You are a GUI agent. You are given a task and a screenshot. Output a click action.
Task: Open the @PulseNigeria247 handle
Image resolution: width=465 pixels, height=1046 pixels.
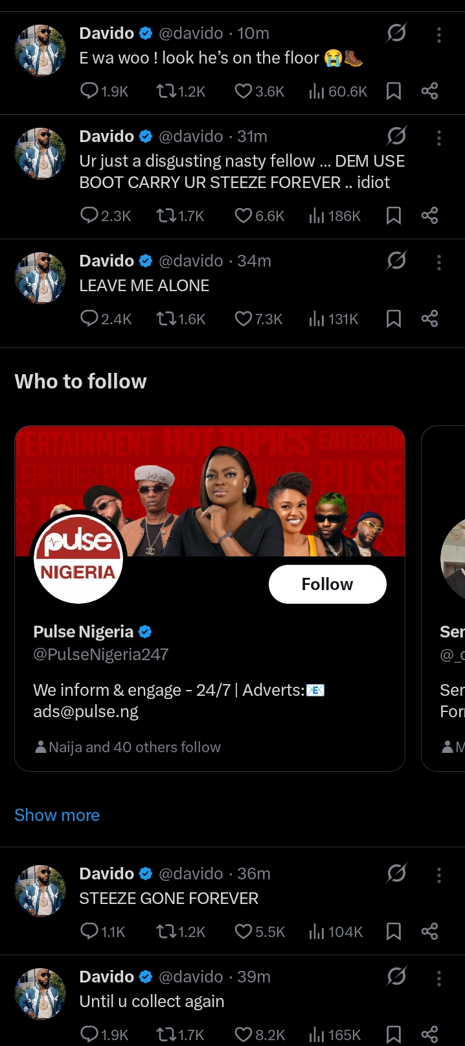(x=101, y=654)
